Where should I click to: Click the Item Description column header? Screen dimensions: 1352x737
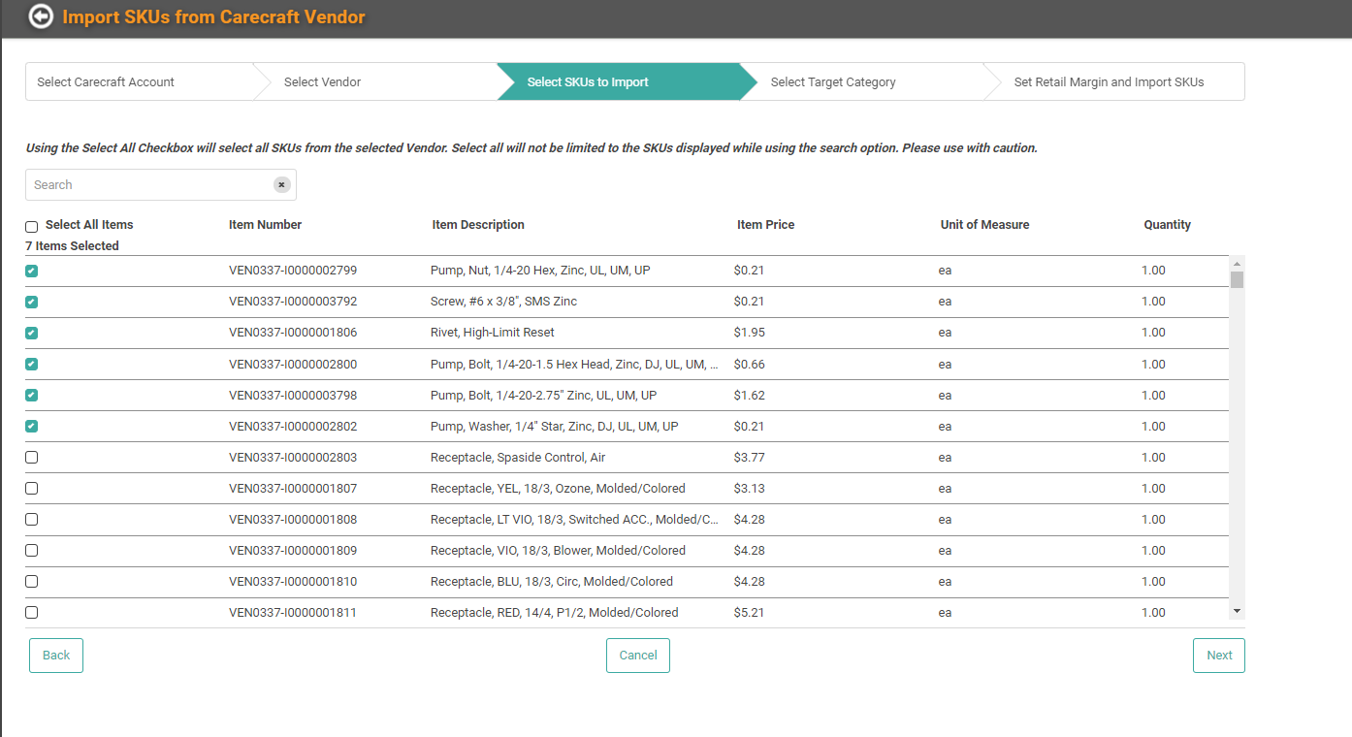coord(478,225)
